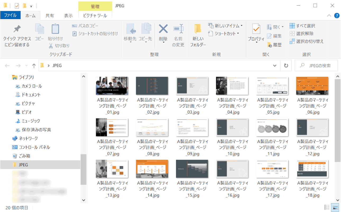
Task: Click navigation pane scroll down arrow
Action: tap(83, 200)
